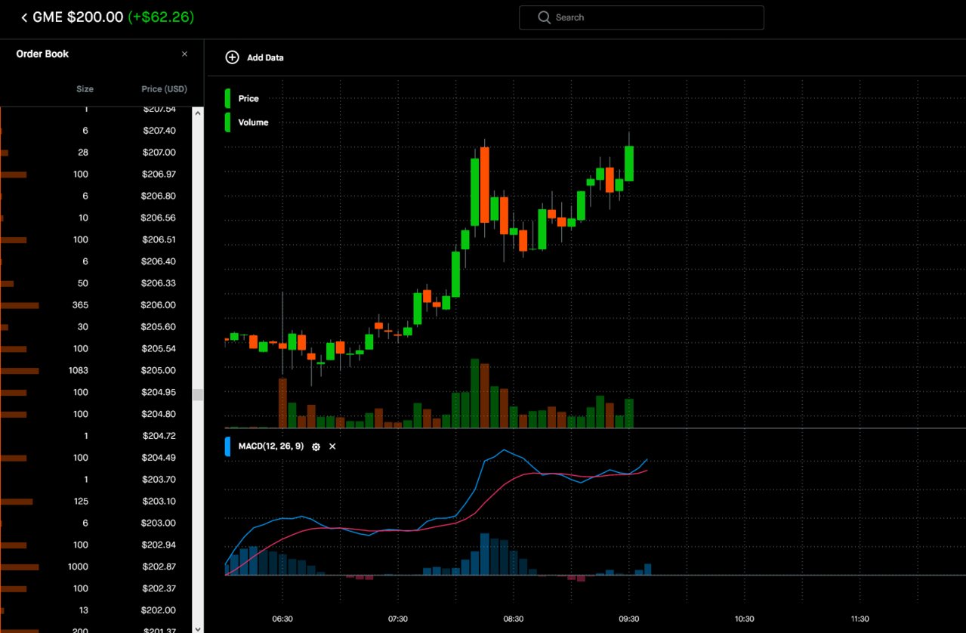Select the $204.95 order row
Image resolution: width=966 pixels, height=633 pixels.
(96, 393)
